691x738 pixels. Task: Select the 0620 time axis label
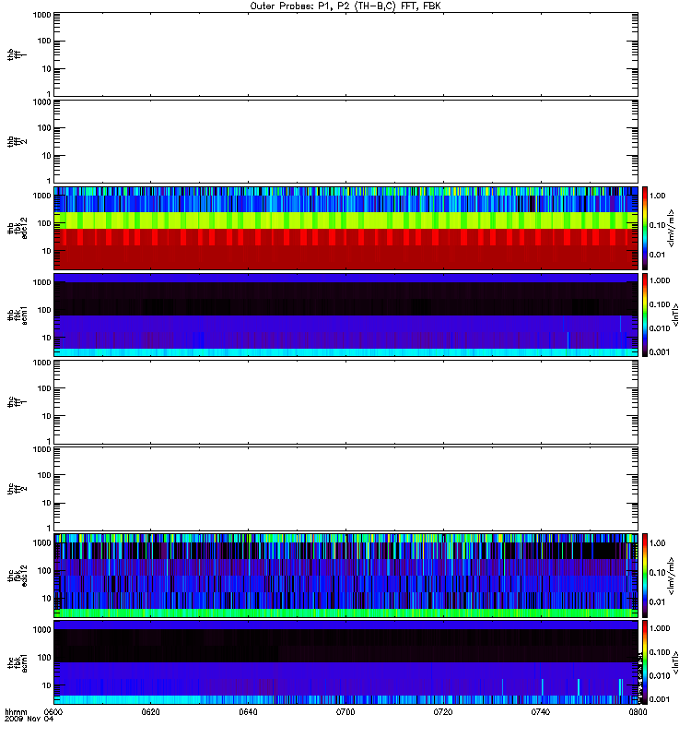coord(150,711)
